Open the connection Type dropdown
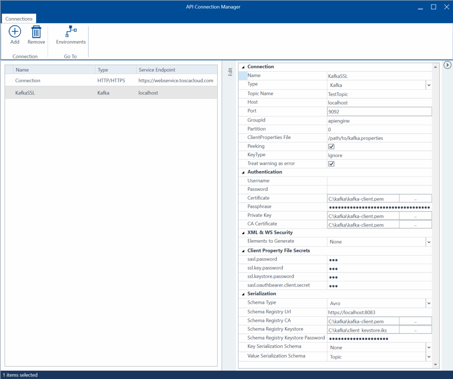 [x=428, y=85]
